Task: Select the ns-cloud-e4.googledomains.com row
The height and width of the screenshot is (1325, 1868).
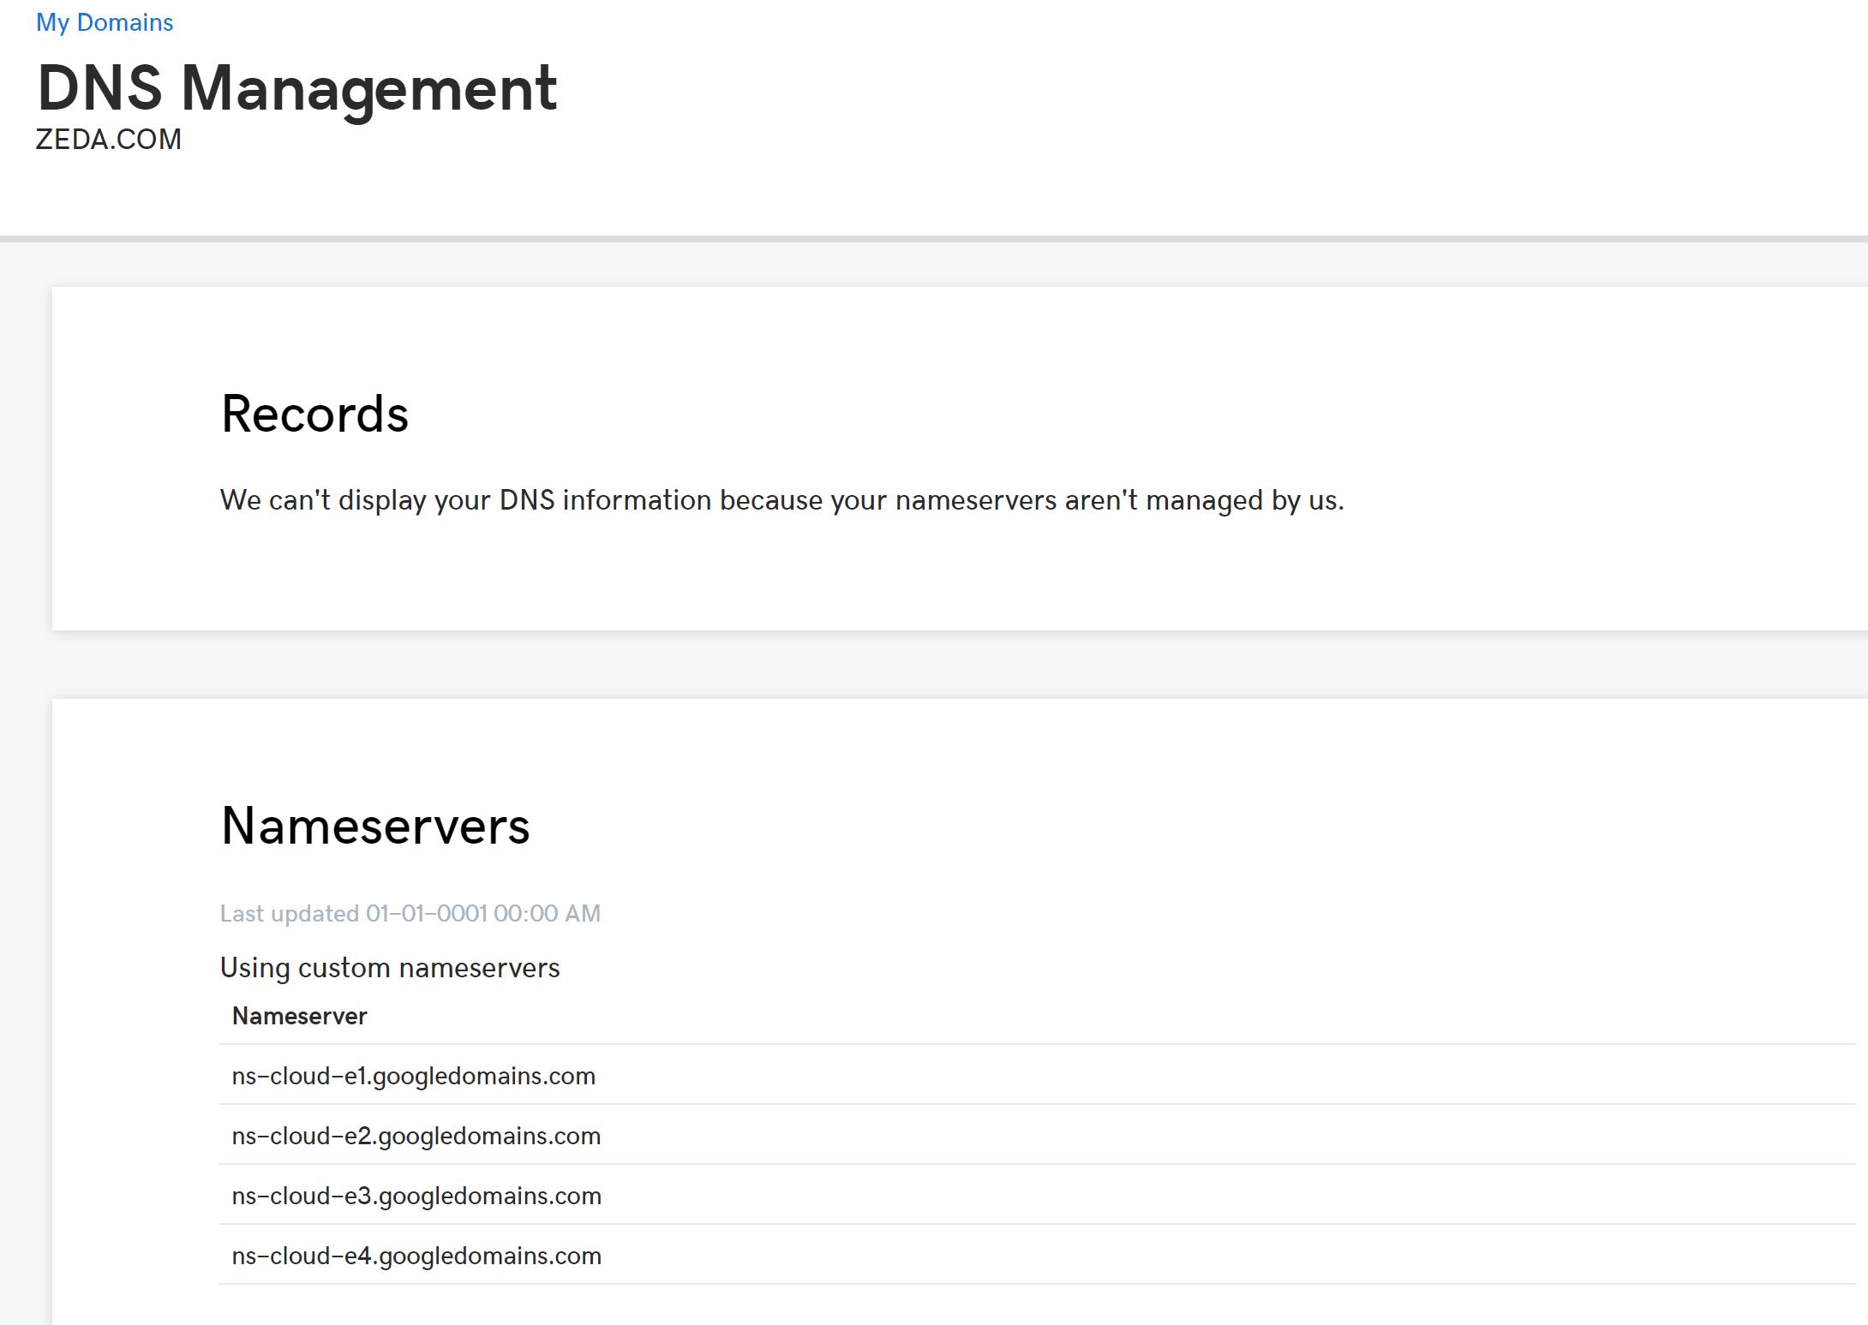Action: coord(416,1256)
